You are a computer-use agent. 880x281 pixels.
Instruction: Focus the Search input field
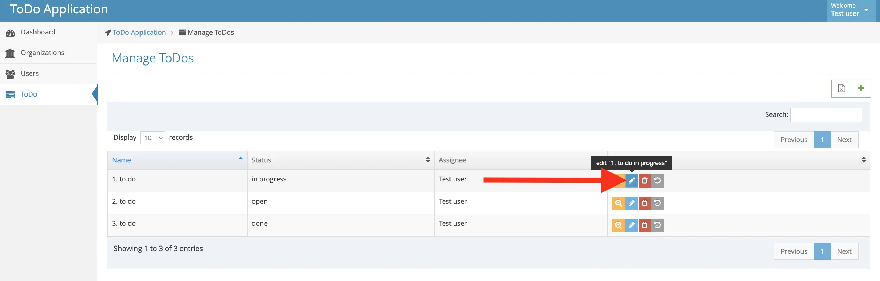click(826, 115)
